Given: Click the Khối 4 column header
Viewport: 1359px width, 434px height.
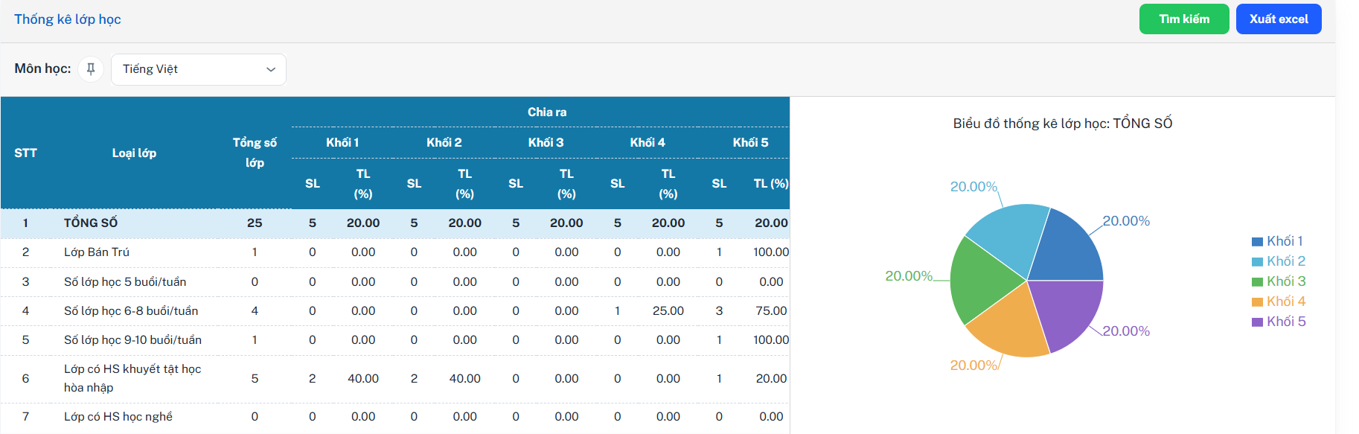Looking at the screenshot, I should pos(647,143).
